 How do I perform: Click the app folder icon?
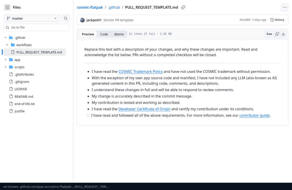pos(11,60)
